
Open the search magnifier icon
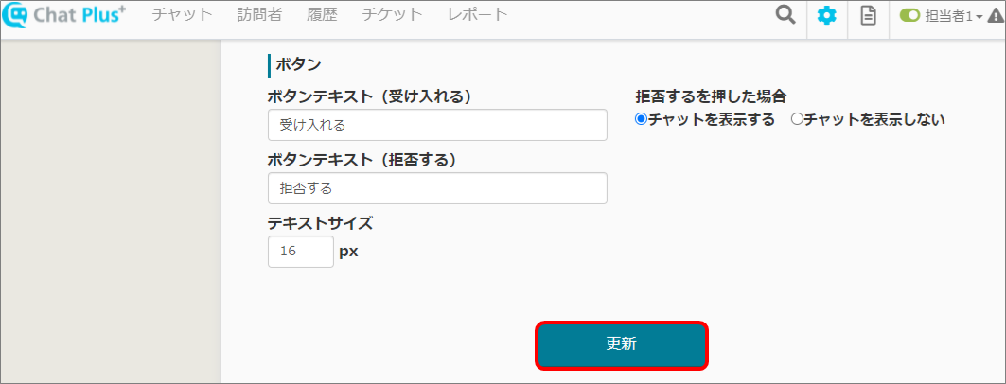click(x=785, y=16)
